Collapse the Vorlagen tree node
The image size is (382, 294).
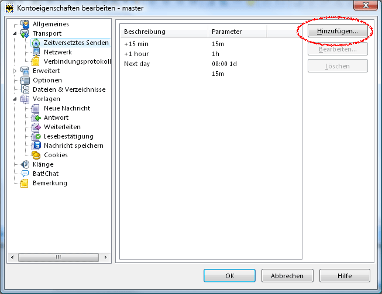[x=15, y=99]
